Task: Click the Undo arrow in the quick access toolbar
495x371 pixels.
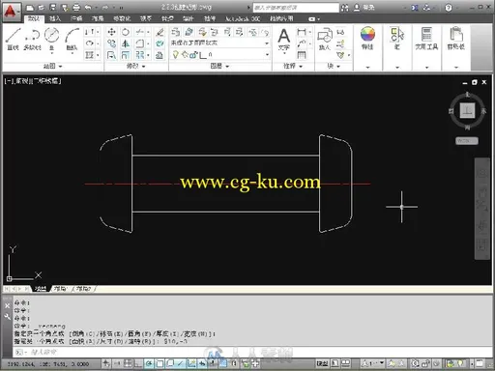Action: point(88,7)
